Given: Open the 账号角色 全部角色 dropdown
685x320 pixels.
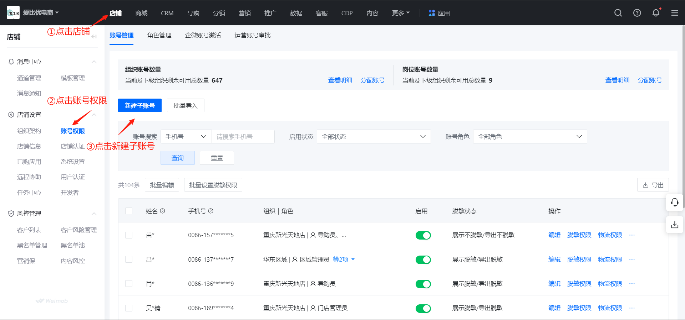Looking at the screenshot, I should [x=530, y=137].
